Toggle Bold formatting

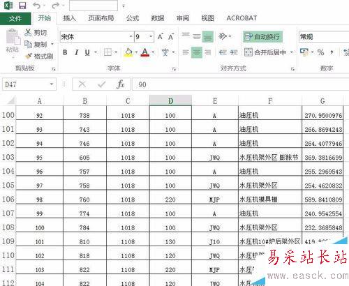(x=65, y=52)
